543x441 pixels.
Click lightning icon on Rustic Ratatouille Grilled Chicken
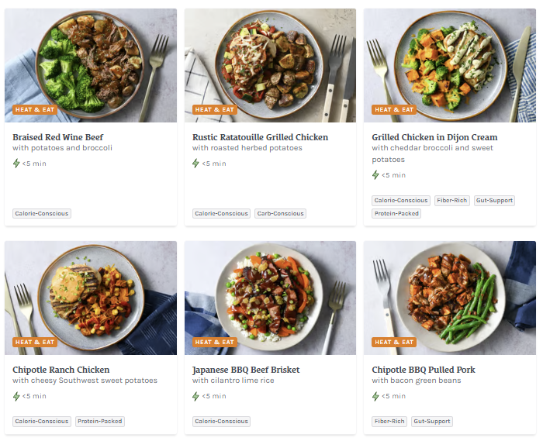point(196,164)
